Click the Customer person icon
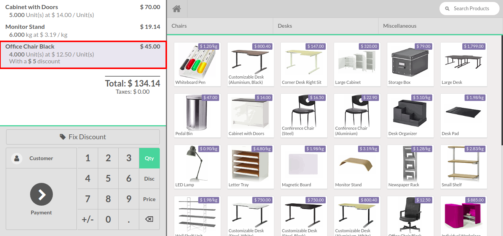 (x=17, y=158)
